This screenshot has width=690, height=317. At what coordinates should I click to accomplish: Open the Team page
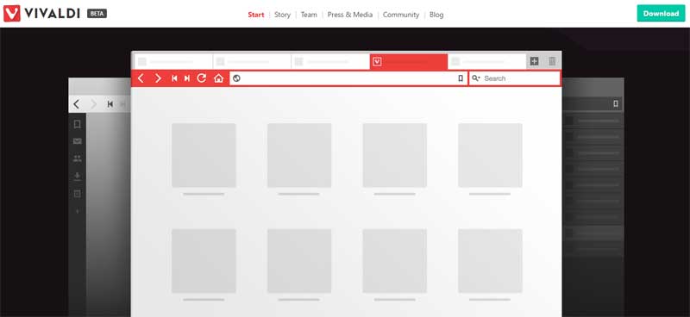click(309, 15)
